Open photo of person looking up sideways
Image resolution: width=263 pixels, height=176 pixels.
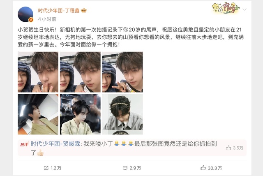(x=38, y=114)
